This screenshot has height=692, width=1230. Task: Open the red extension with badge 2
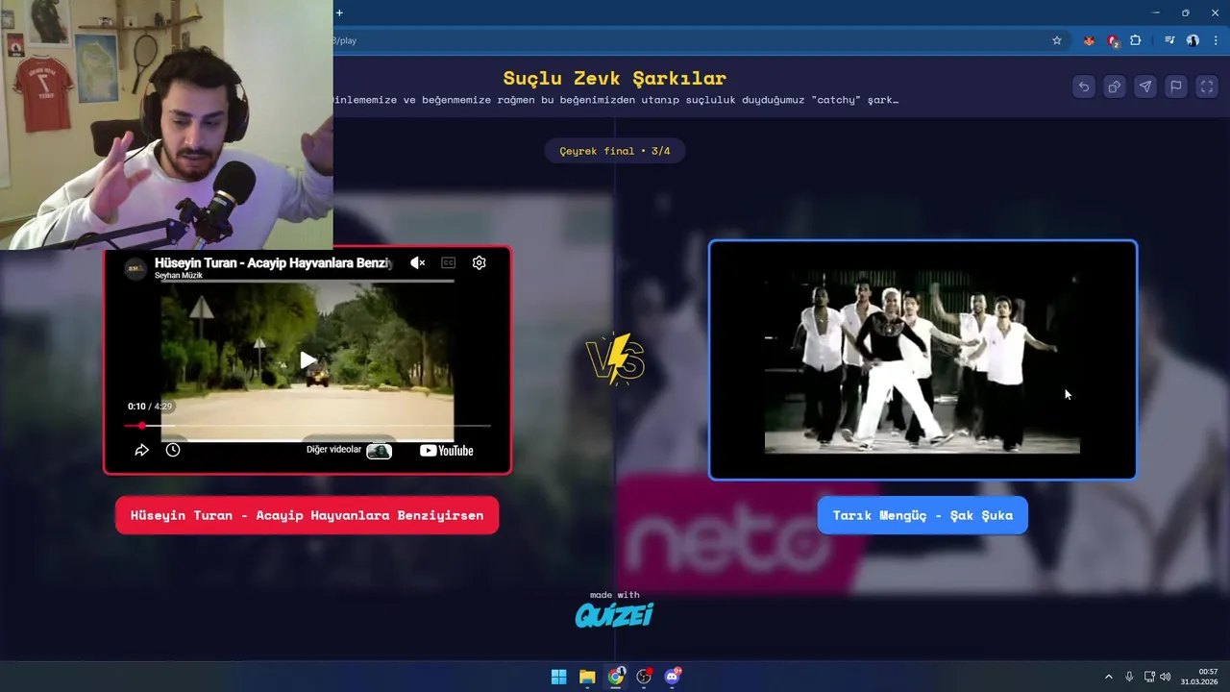coord(1113,40)
